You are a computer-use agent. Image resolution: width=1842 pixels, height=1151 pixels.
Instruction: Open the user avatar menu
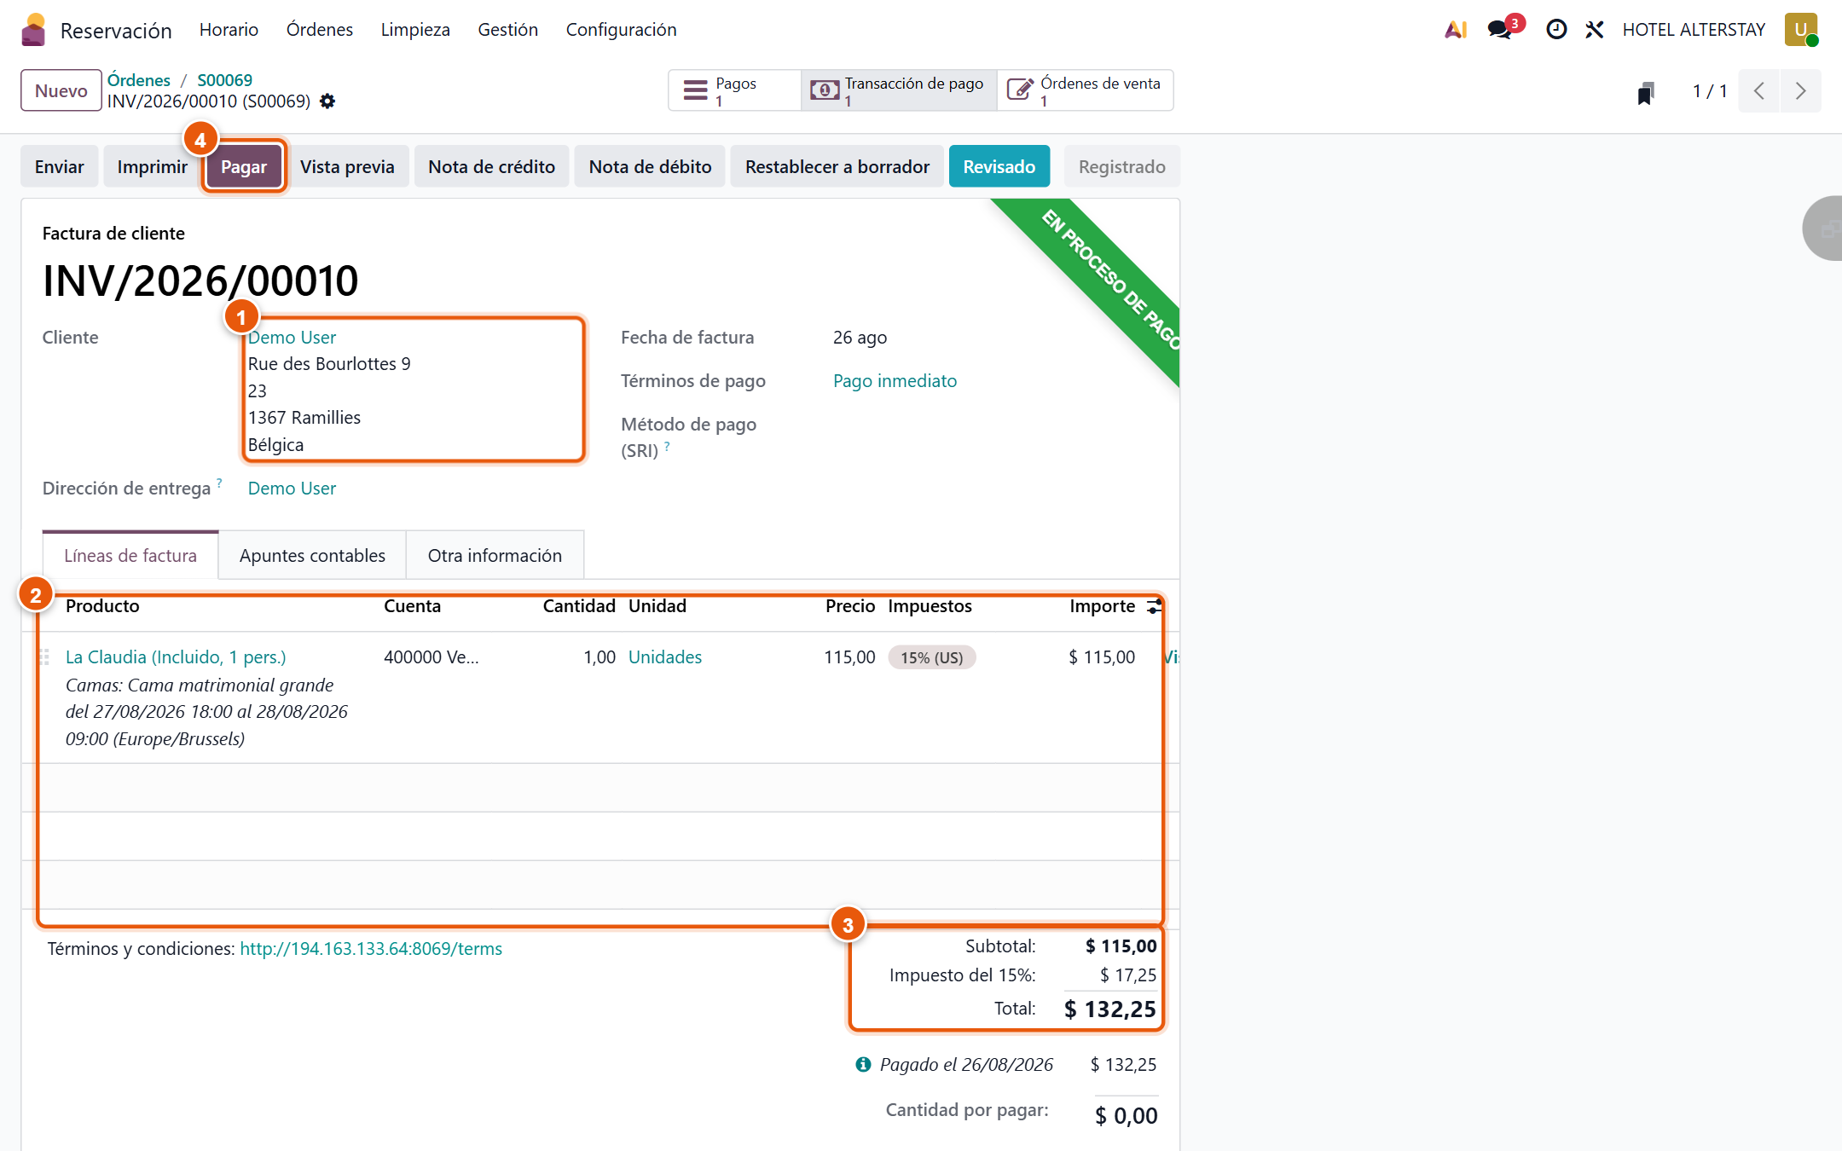tap(1801, 30)
